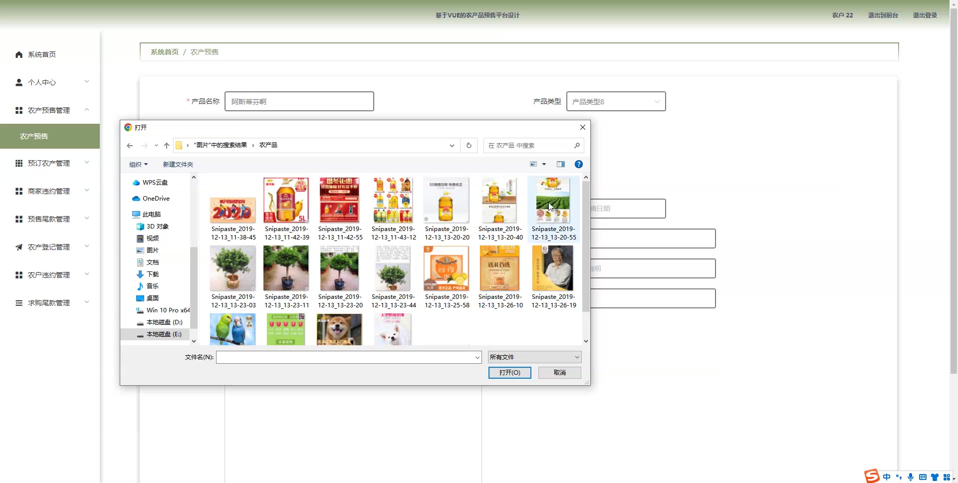Viewport: 958px width, 483px height.
Task: Click the Sogou input method S icon
Action: (872, 476)
